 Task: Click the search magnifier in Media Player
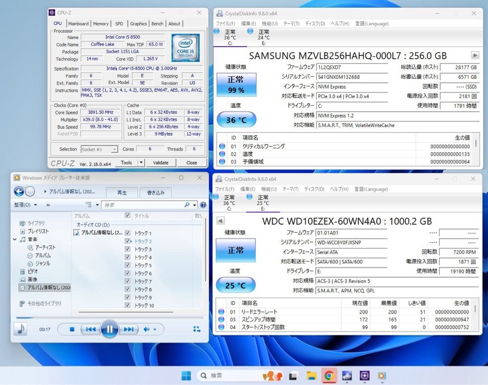tap(187, 205)
